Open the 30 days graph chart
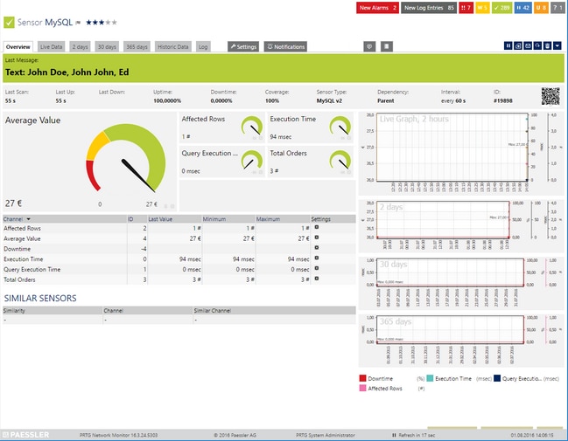Screen dimensions: 568x441 click(461, 283)
